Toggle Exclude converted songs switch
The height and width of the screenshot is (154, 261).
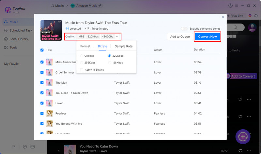(x=184, y=29)
